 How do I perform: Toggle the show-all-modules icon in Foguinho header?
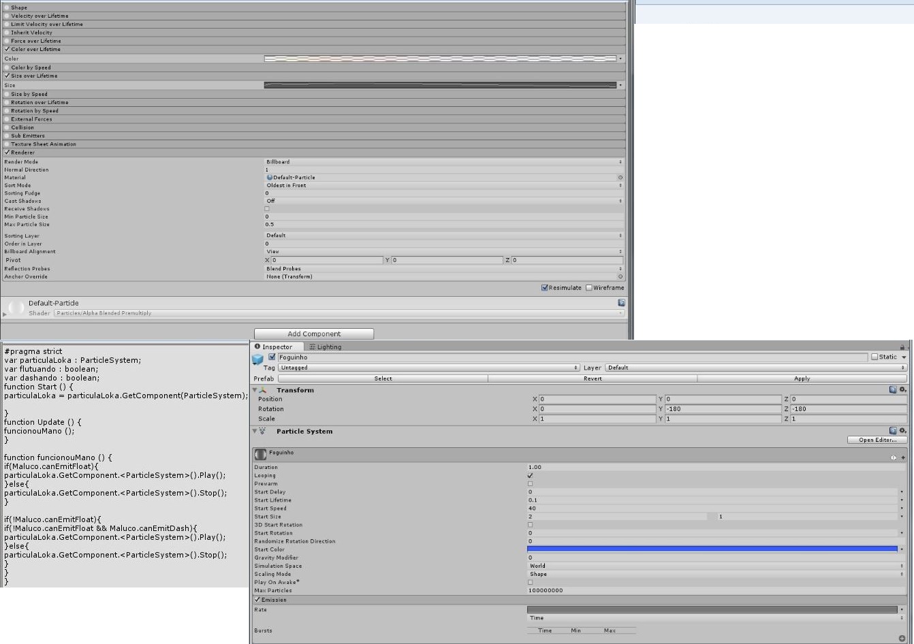tap(894, 457)
